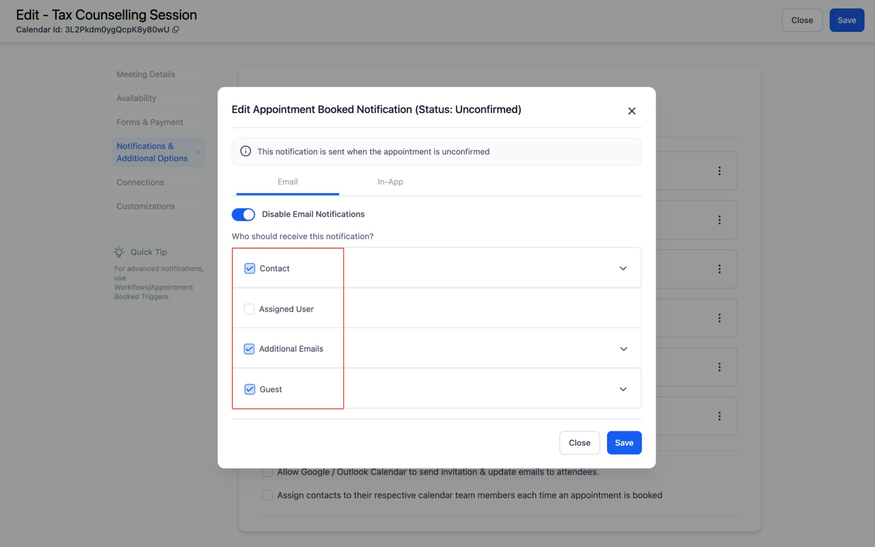This screenshot has width=875, height=547.
Task: Open the third three-dot options menu
Action: click(719, 269)
